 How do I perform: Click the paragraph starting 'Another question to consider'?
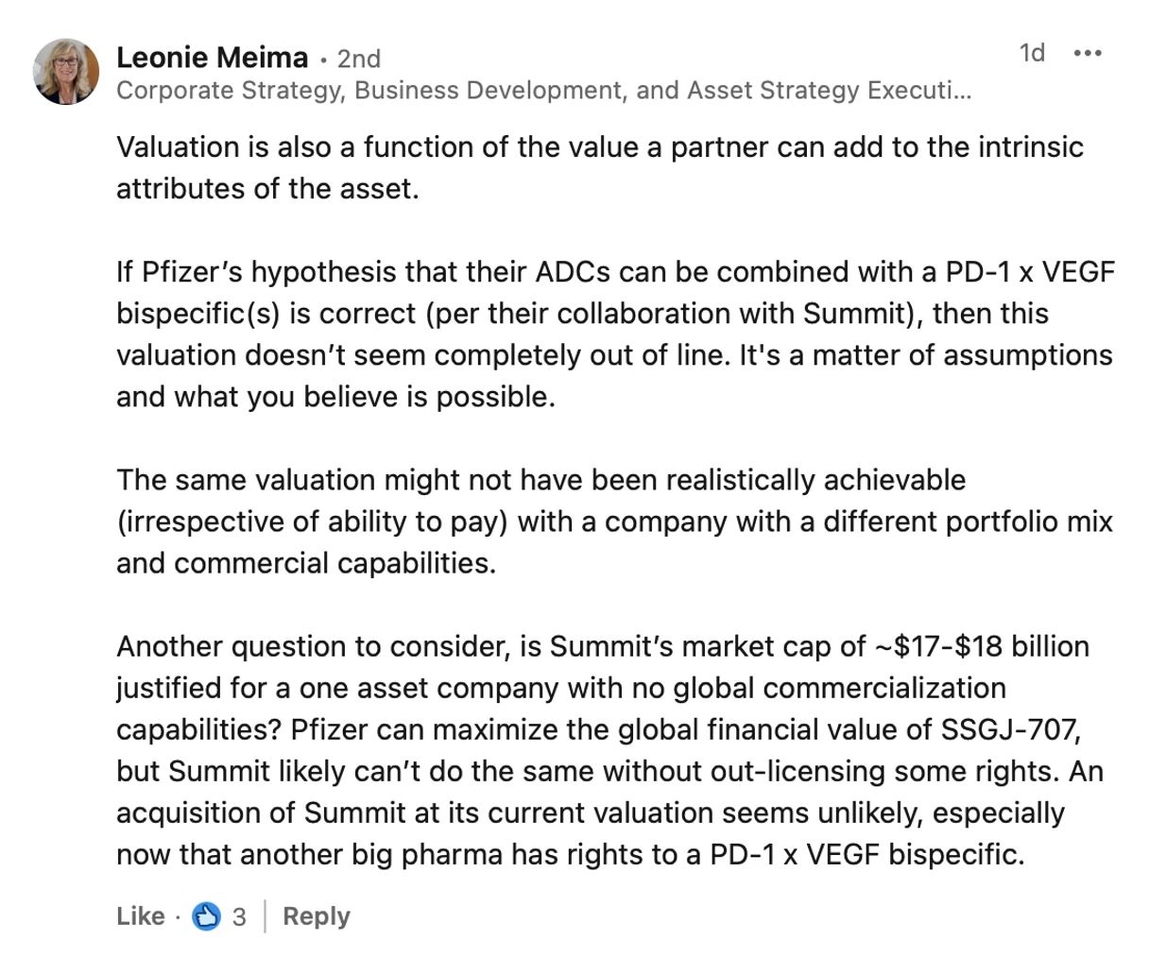[x=609, y=749]
